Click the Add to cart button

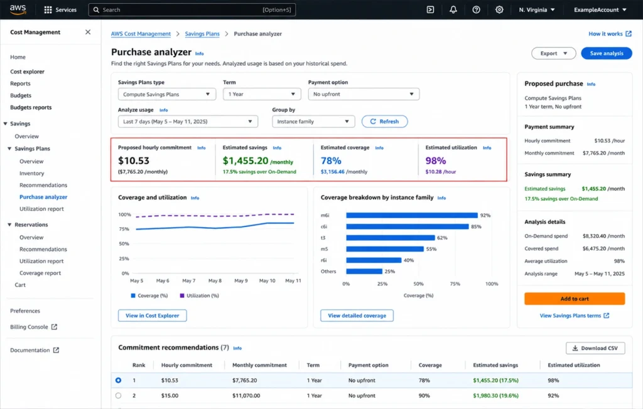(574, 299)
